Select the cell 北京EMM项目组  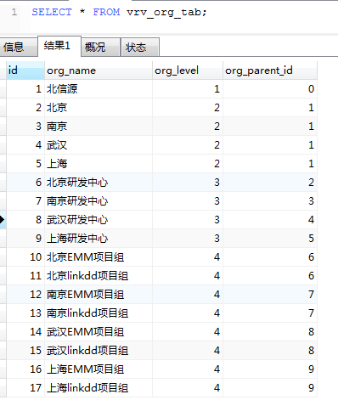click(99, 257)
